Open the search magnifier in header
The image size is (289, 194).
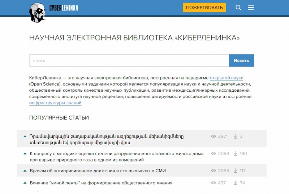coord(238,8)
